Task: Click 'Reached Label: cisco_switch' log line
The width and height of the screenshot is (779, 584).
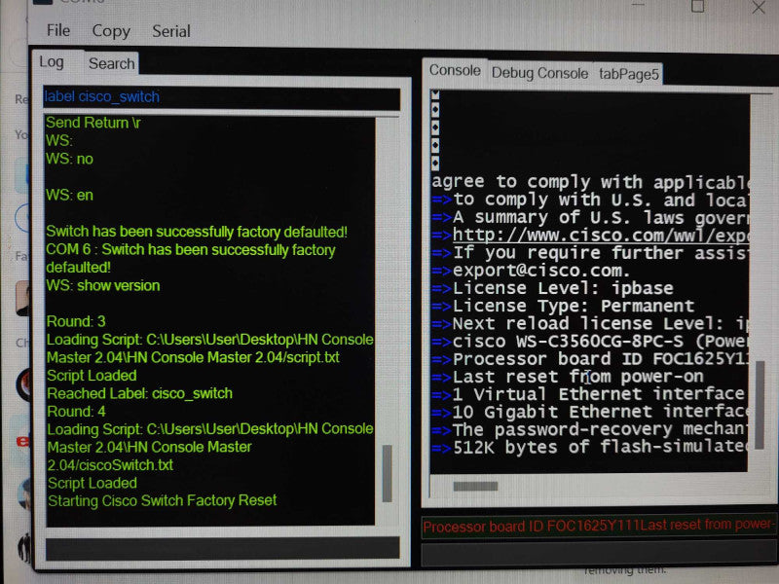Action: pyautogui.click(x=139, y=393)
